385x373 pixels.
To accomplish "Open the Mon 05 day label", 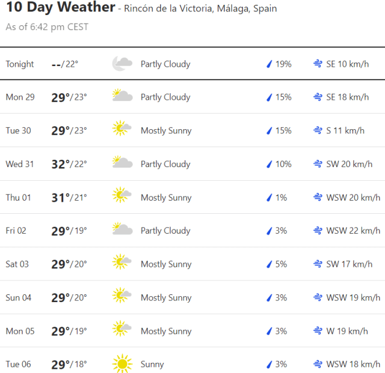I will pos(20,331).
